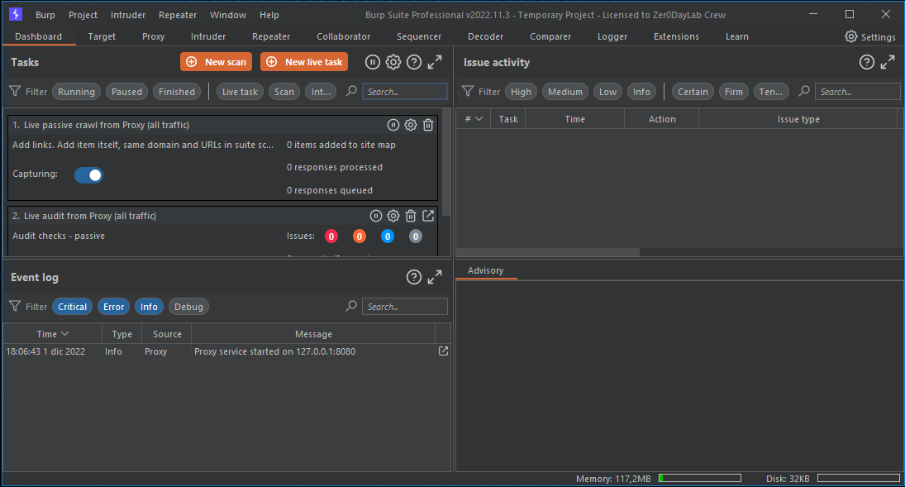Click the Event log search magnifier icon
The image size is (905, 487).
(x=351, y=306)
